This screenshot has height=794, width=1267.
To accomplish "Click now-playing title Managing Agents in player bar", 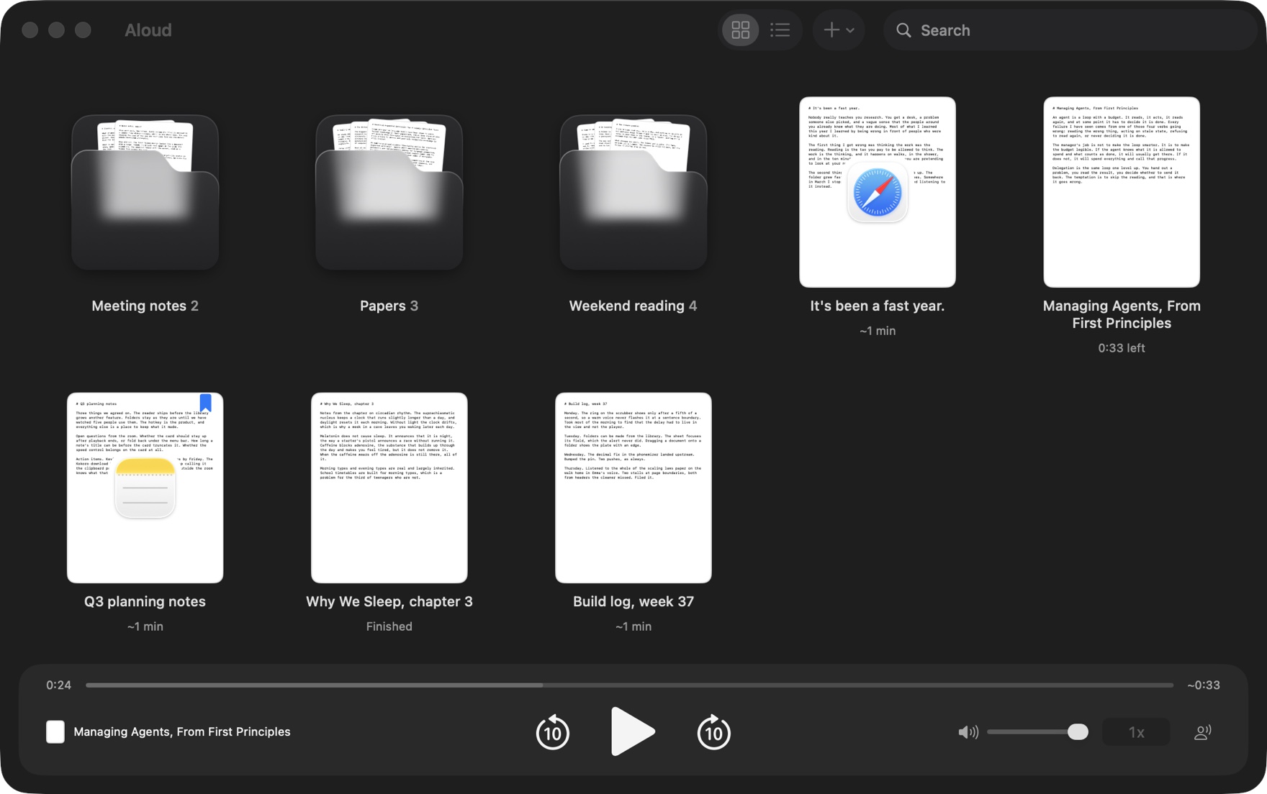I will 182,732.
